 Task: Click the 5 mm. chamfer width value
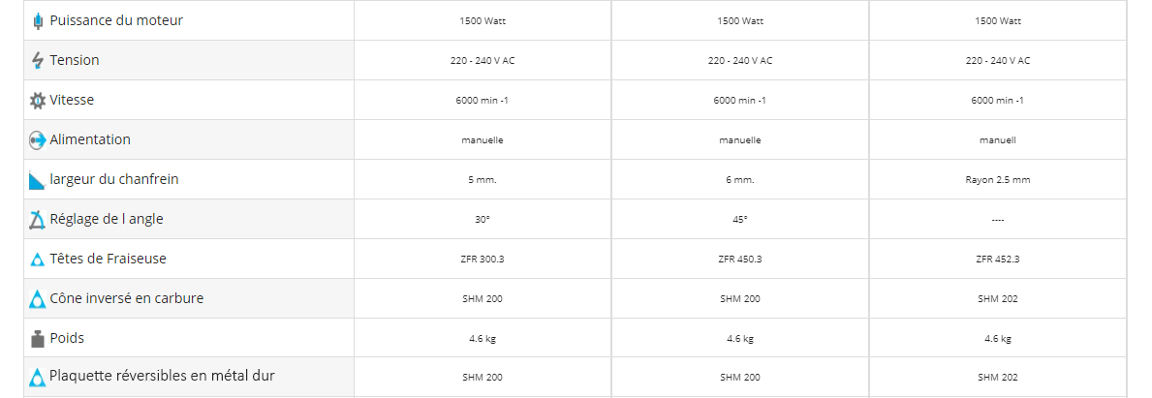tap(483, 180)
